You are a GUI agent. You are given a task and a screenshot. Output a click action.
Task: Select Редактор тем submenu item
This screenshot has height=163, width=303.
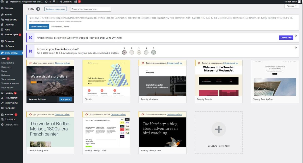tap(7, 87)
